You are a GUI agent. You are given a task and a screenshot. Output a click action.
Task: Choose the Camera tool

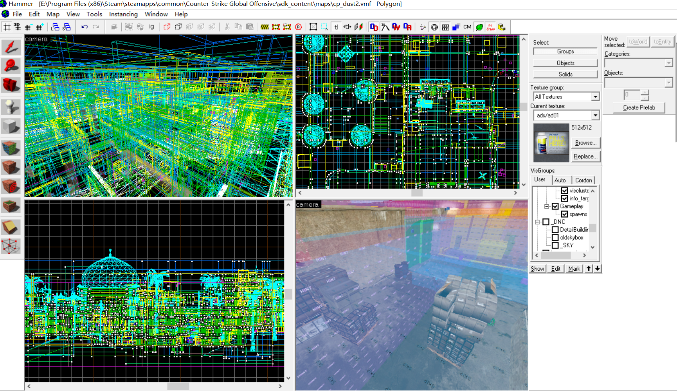pyautogui.click(x=11, y=85)
